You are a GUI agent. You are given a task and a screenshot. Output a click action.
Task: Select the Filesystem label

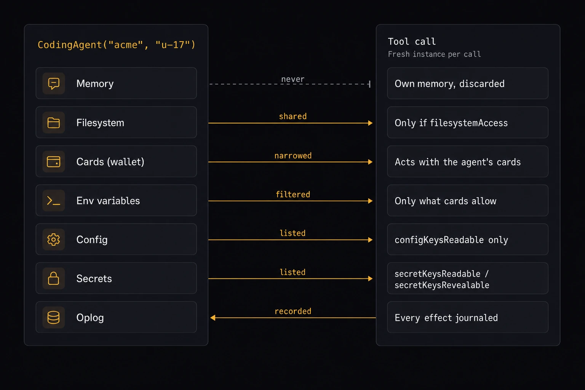100,123
